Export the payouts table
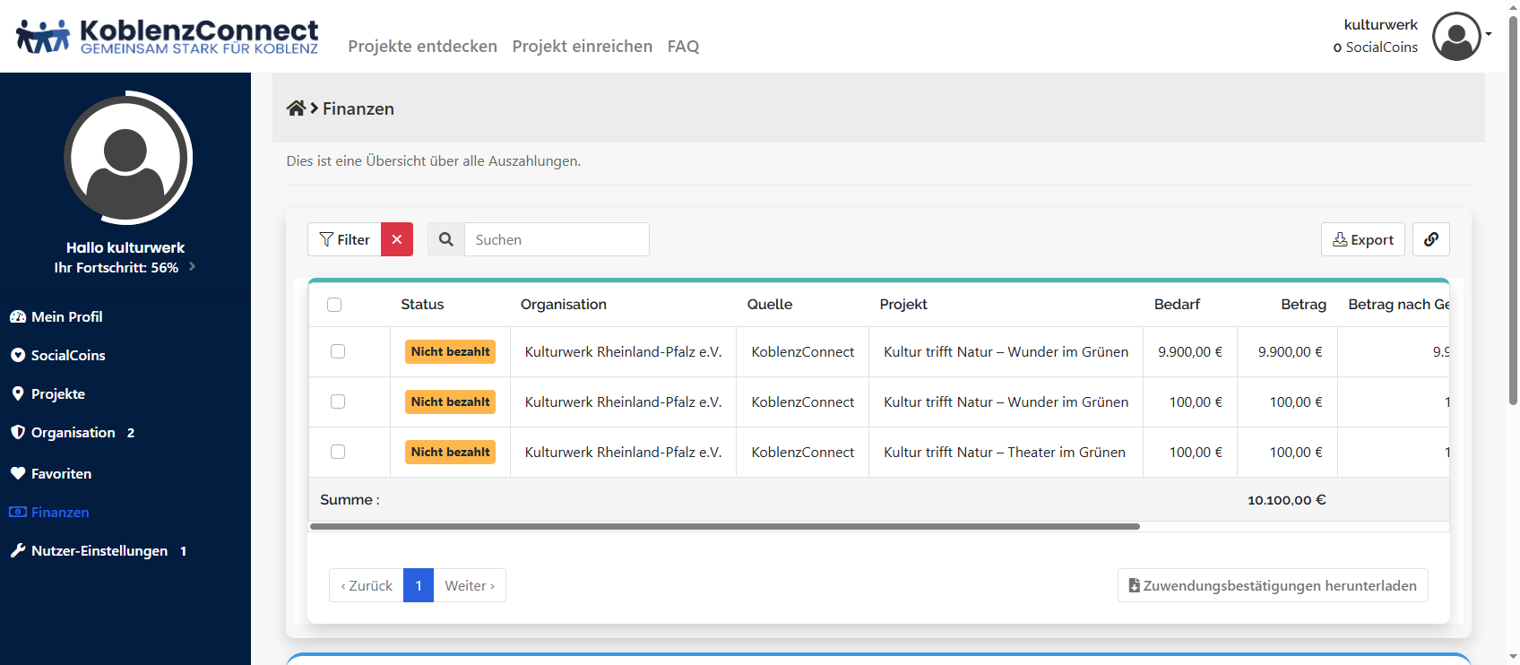This screenshot has height=665, width=1520. (x=1362, y=239)
